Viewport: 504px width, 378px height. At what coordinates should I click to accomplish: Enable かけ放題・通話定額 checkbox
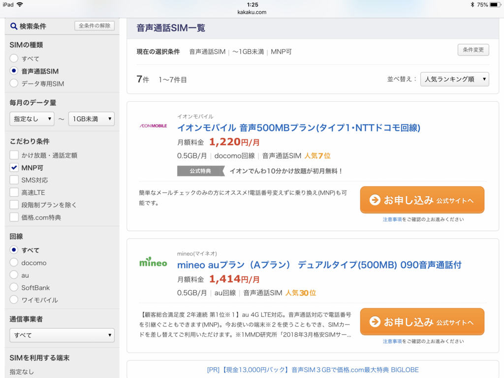click(14, 155)
